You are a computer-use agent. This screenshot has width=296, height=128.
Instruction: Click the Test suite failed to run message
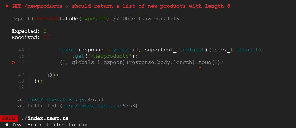(x=50, y=124)
